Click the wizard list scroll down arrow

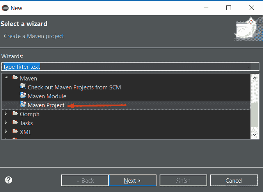click(255, 134)
